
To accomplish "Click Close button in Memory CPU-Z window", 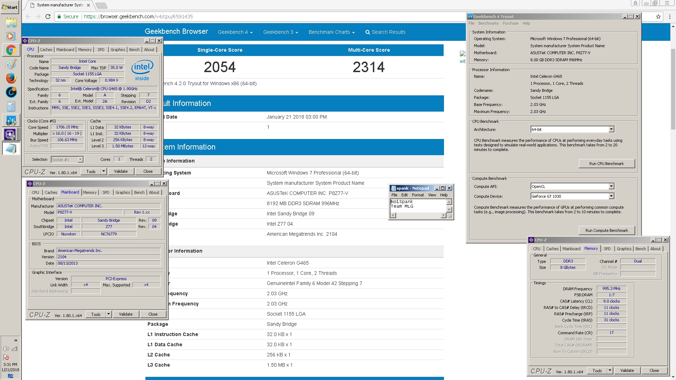I will (654, 370).
